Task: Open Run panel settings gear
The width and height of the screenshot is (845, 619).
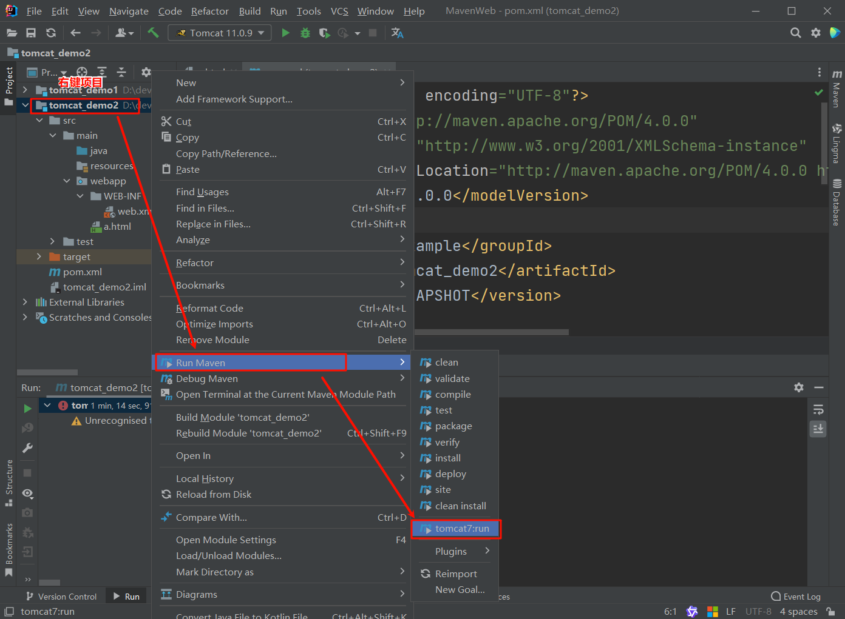Action: (x=799, y=387)
